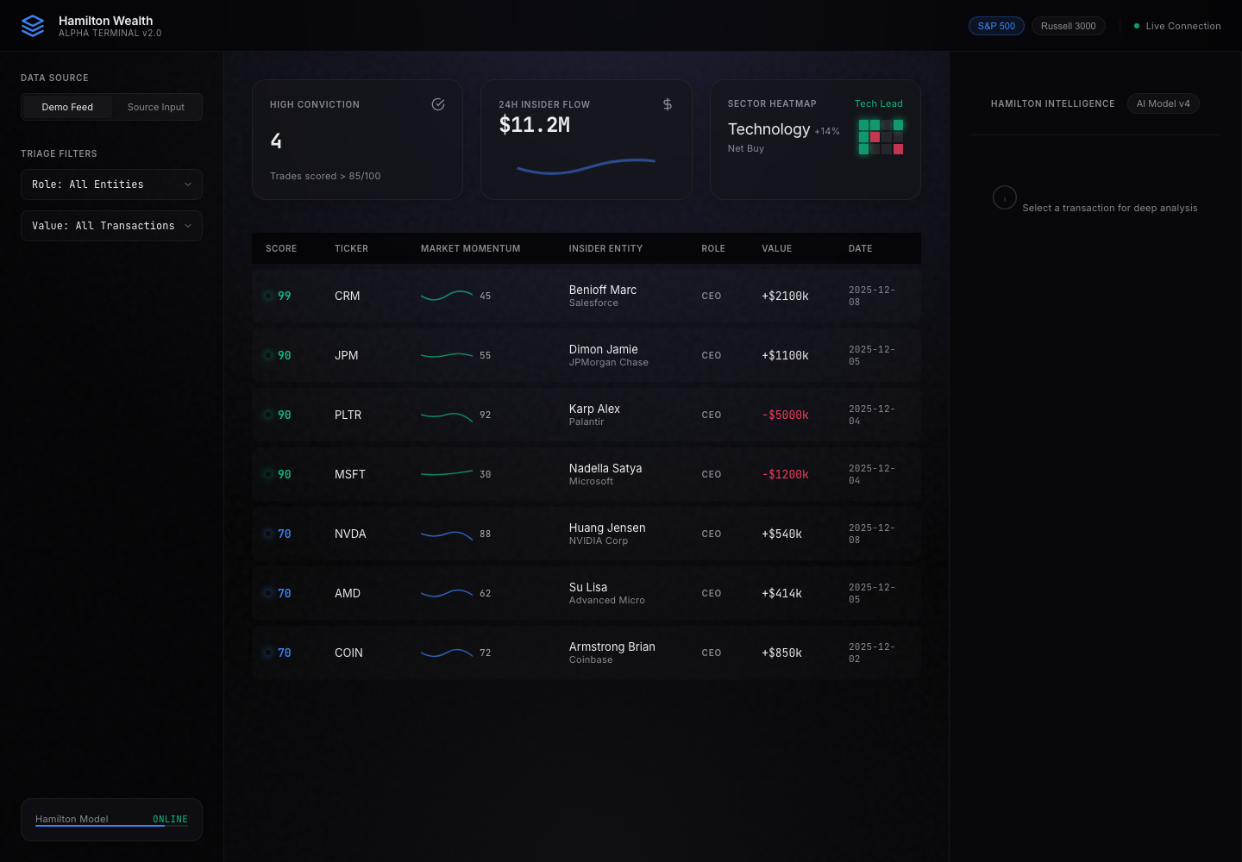
Task: Click the +$850k value cell
Action: tap(781, 653)
